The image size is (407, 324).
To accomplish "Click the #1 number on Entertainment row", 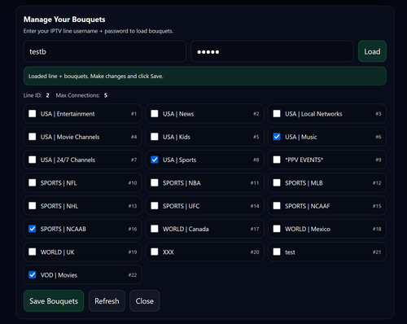I will click(133, 114).
